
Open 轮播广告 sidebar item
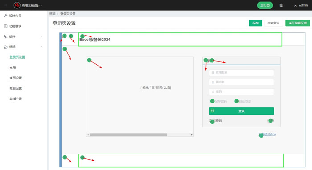(x=16, y=99)
